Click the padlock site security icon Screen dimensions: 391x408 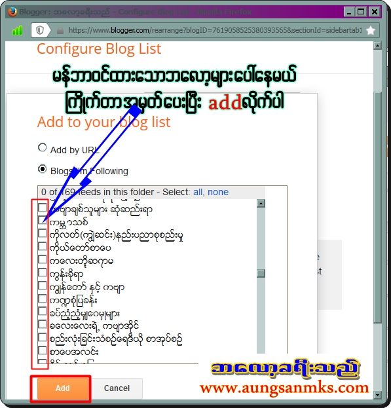click(60, 30)
